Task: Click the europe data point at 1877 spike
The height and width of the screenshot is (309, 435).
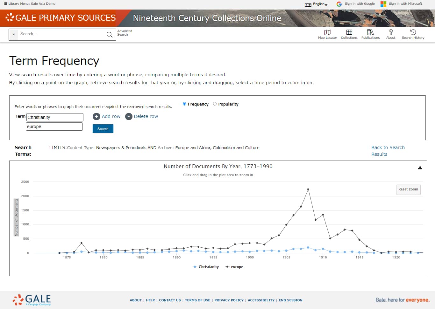Action: (x=82, y=243)
